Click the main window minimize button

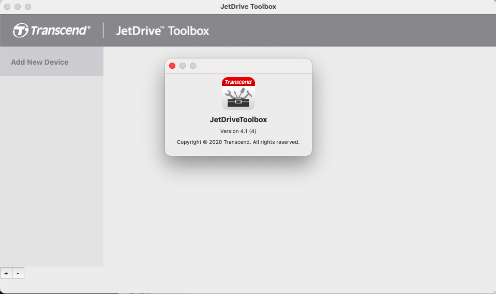18,7
